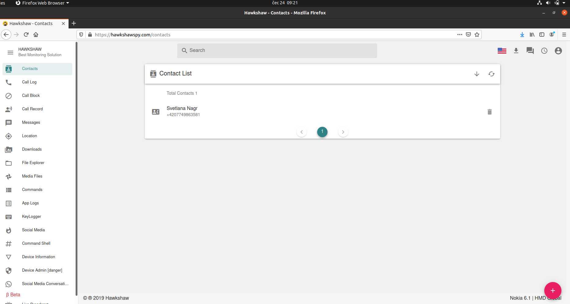The height and width of the screenshot is (304, 570).
Task: Click the US flag language selector
Action: point(502,51)
